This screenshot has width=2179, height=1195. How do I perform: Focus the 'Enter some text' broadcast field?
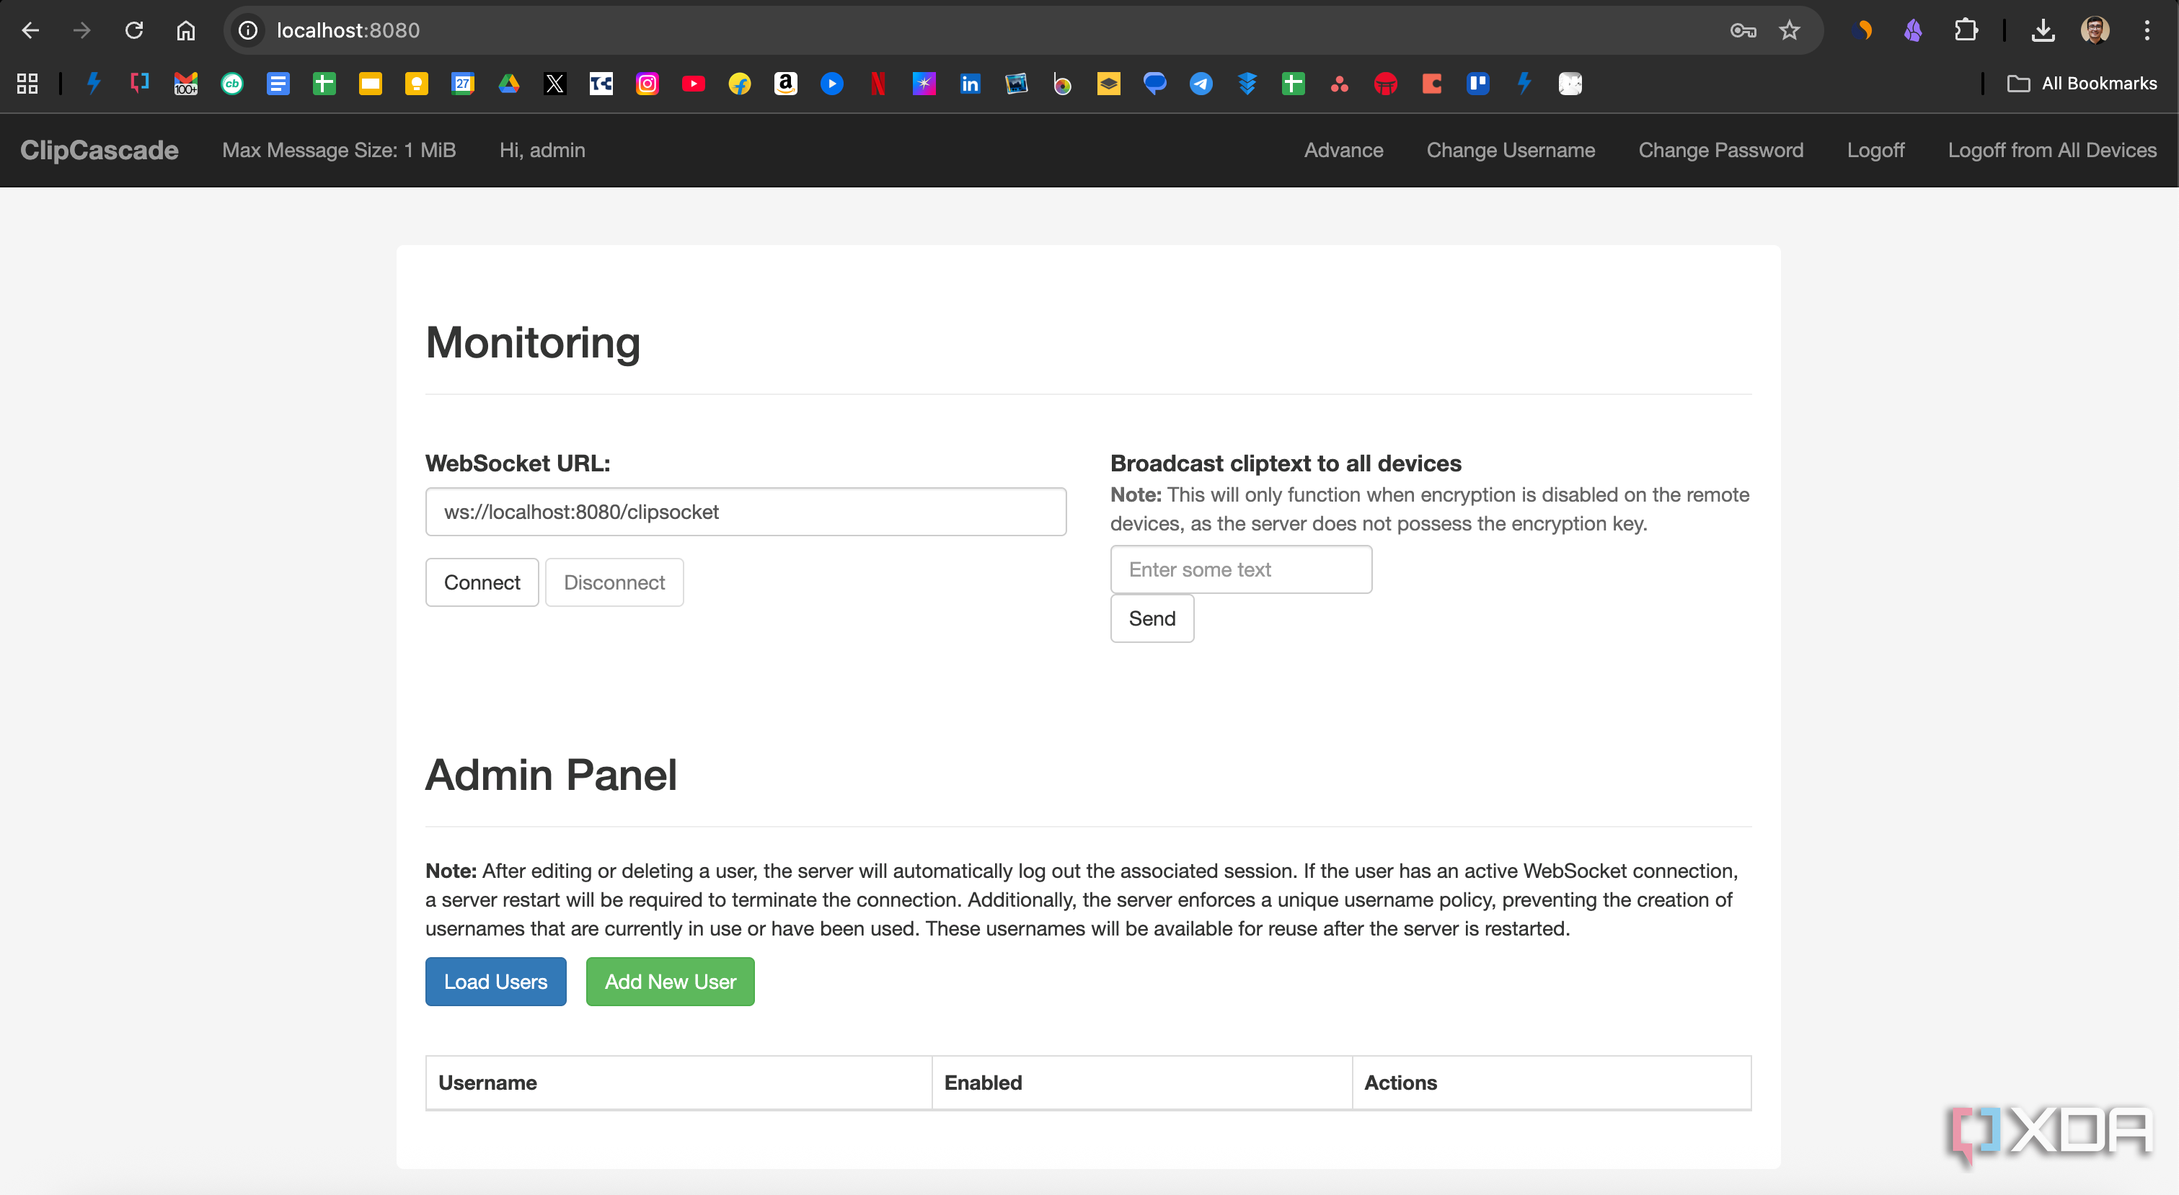point(1241,569)
